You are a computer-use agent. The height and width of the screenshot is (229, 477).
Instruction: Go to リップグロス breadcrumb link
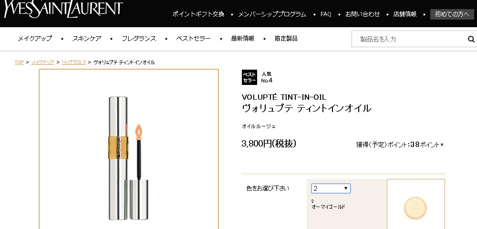74,62
